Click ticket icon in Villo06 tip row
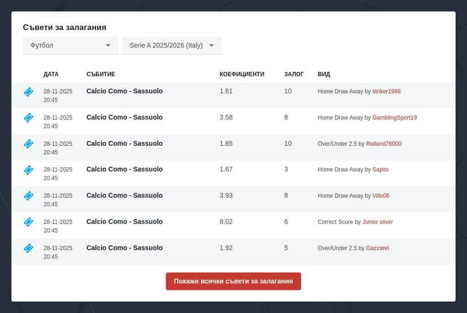467x313 pixels. (x=28, y=196)
